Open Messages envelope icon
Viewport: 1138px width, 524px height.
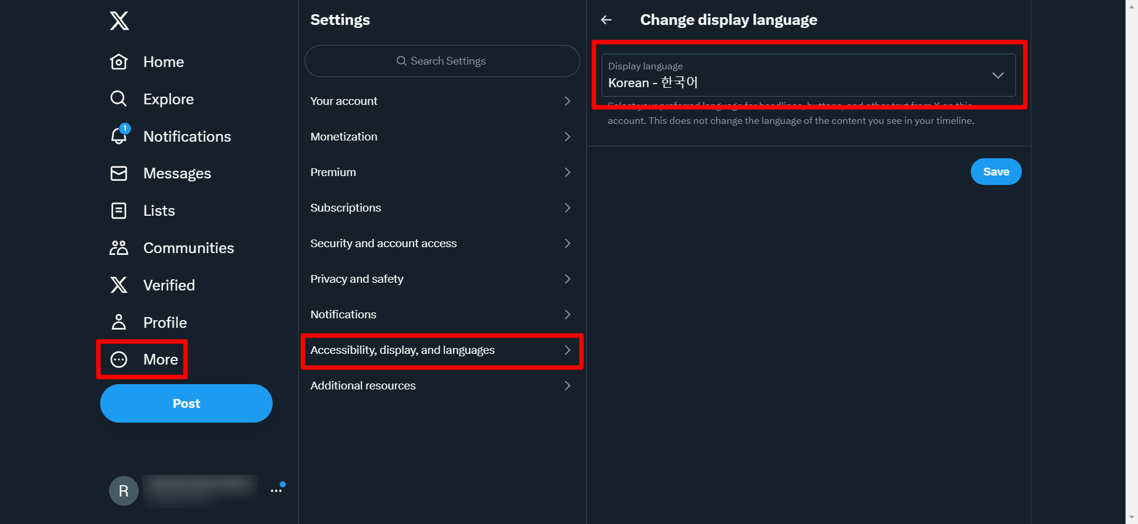point(119,173)
